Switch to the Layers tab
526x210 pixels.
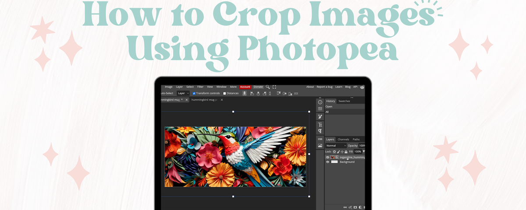330,139
